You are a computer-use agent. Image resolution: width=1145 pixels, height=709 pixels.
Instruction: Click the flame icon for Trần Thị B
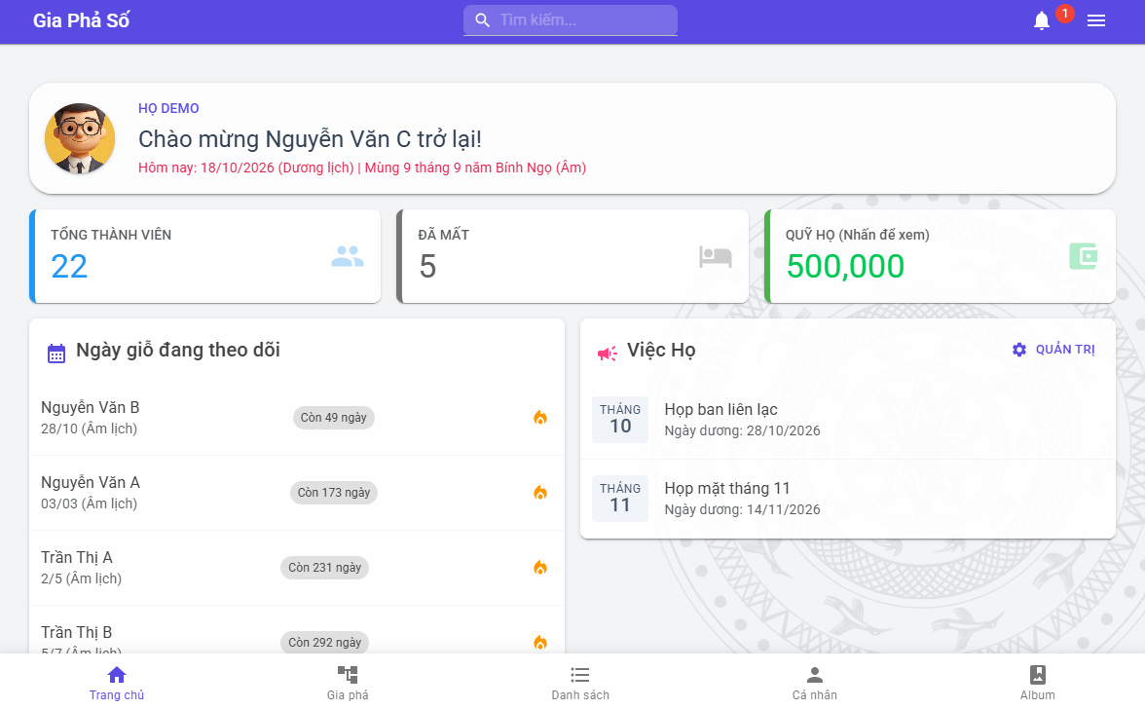coord(540,643)
